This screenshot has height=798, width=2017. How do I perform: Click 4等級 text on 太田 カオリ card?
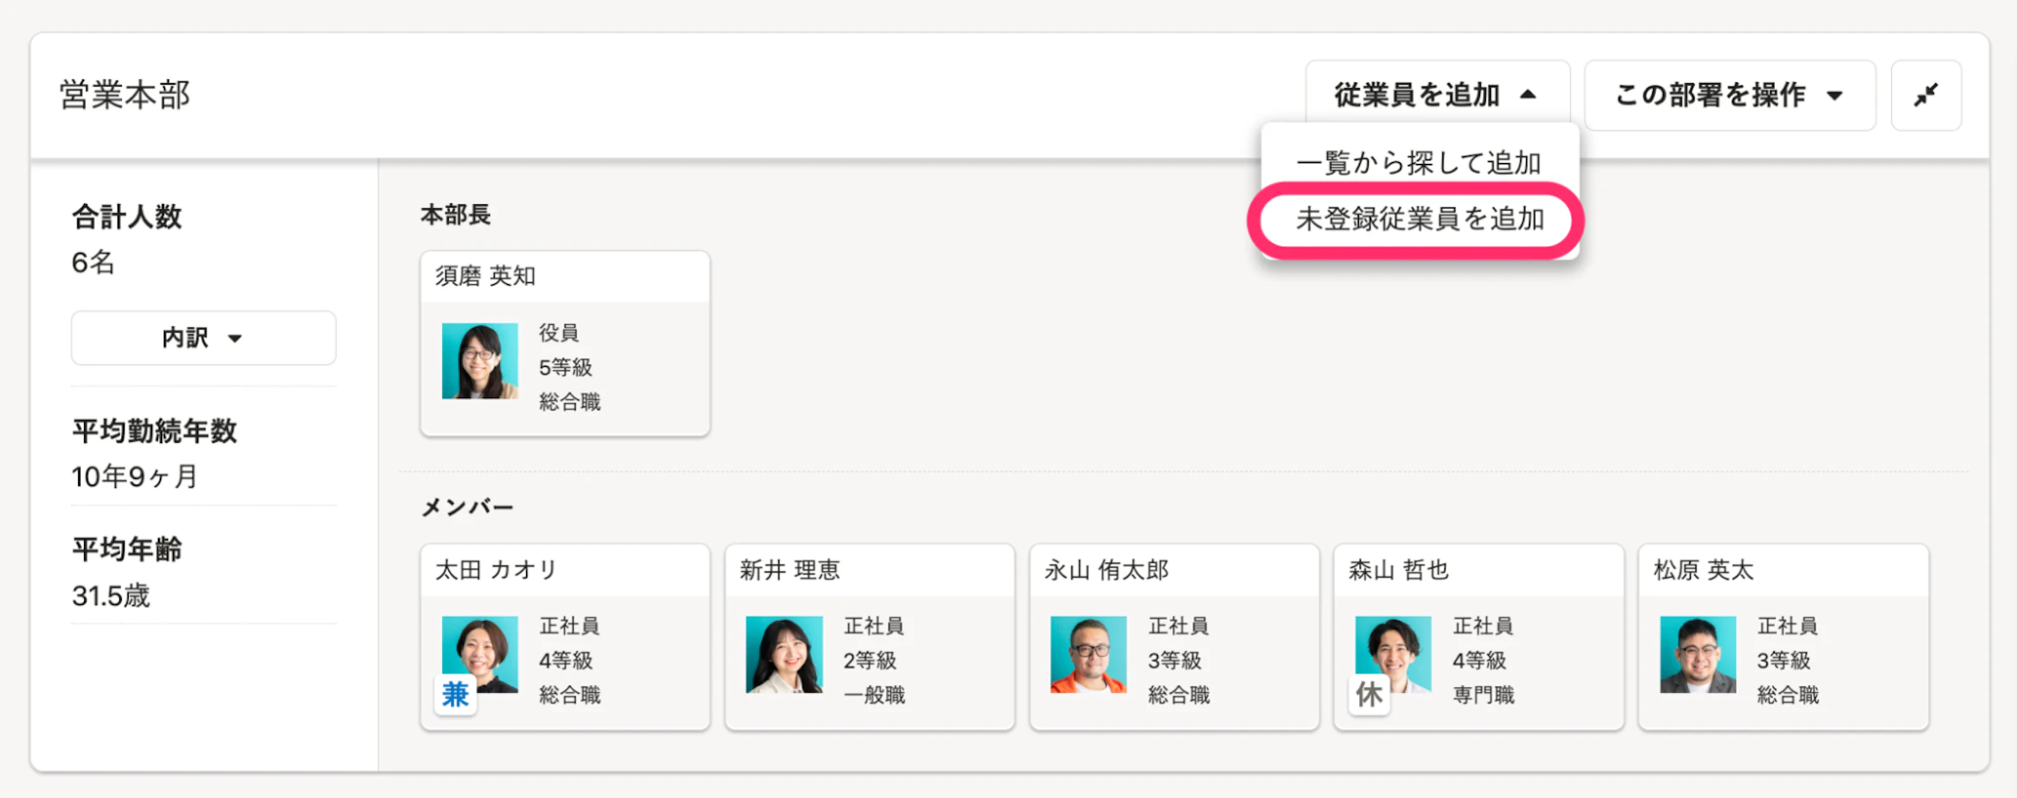tap(566, 660)
